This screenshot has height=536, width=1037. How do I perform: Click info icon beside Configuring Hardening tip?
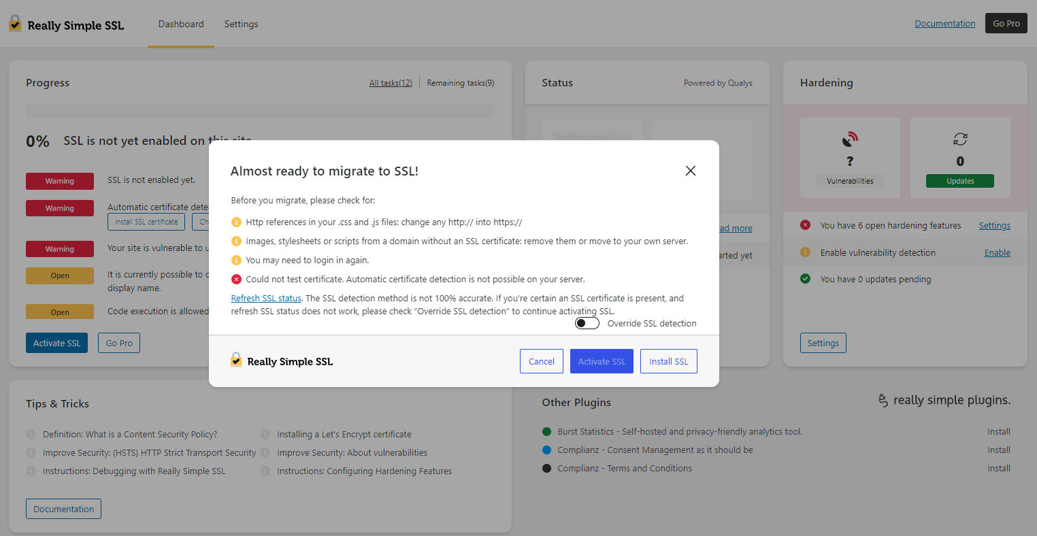(x=265, y=471)
